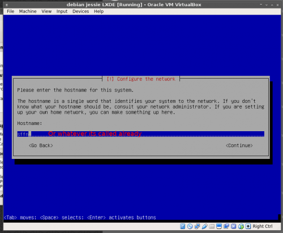283x233 pixels.
Task: Open the Input menu
Action: pos(62,11)
